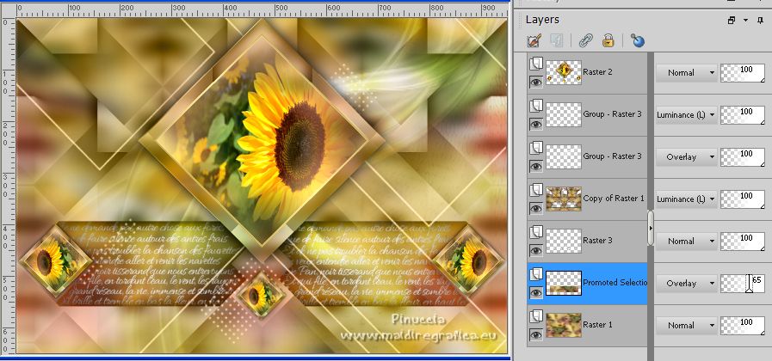772x361 pixels.
Task: Click the opacity slider of Raster 2
Action: pyautogui.click(x=743, y=73)
